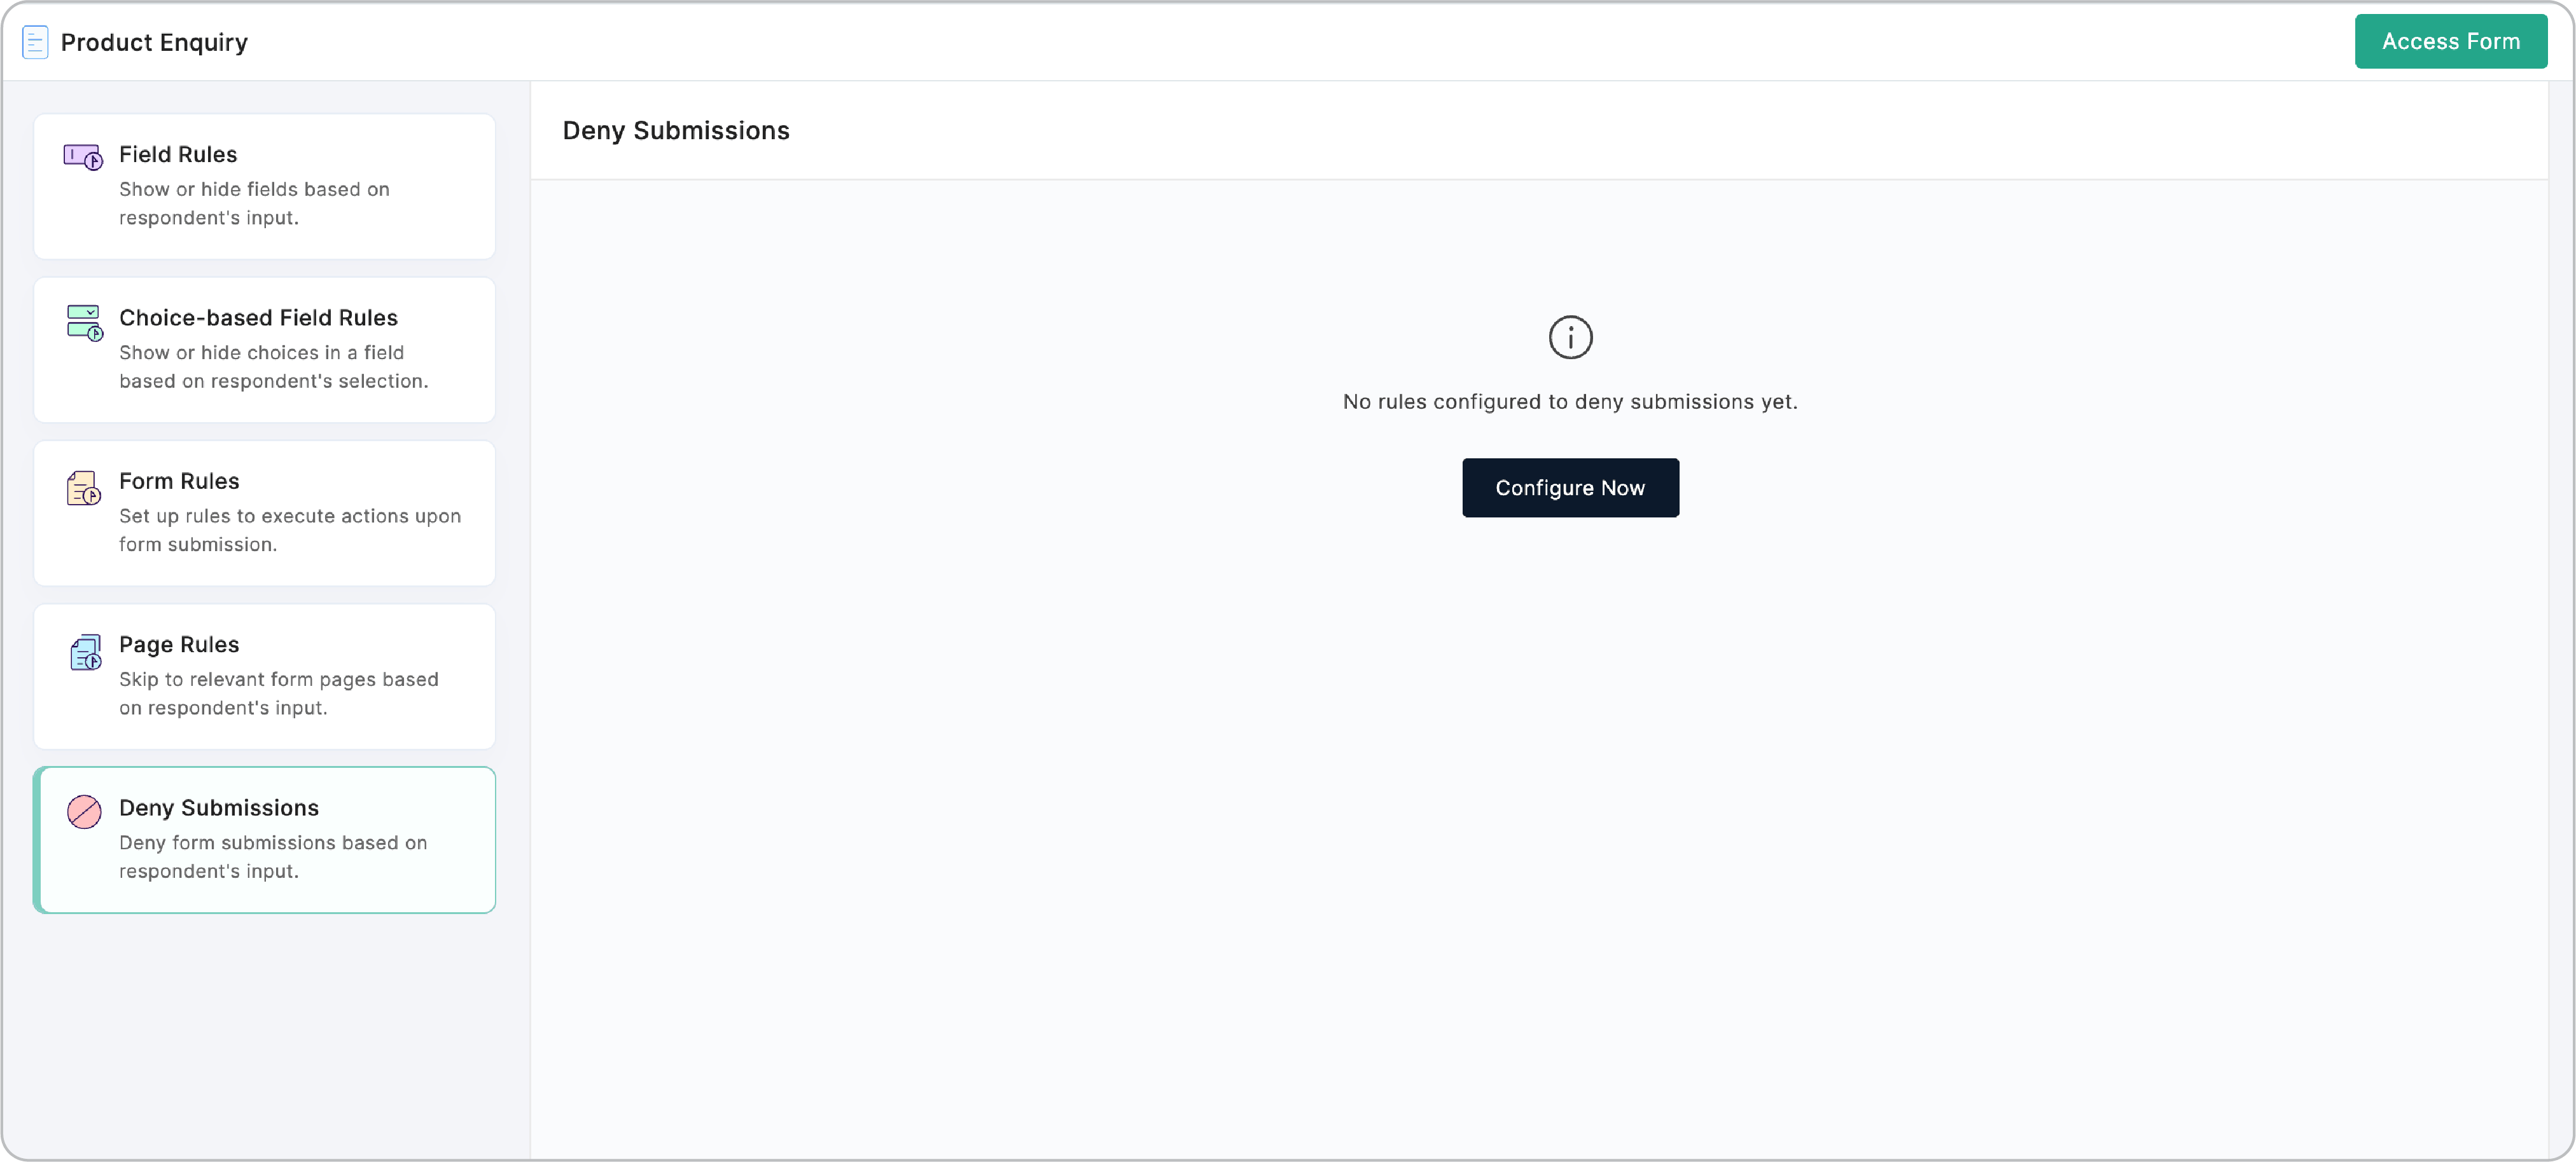Screen dimensions: 2576x1162
Task: Click the card about skipping form pages
Action: [x=278, y=692]
